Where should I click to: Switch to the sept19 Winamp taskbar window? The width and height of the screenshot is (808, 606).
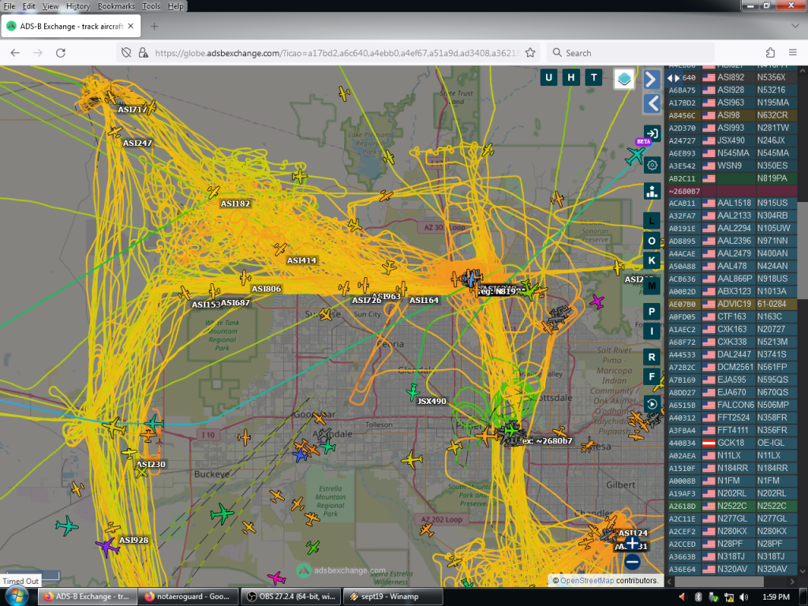coord(393,597)
